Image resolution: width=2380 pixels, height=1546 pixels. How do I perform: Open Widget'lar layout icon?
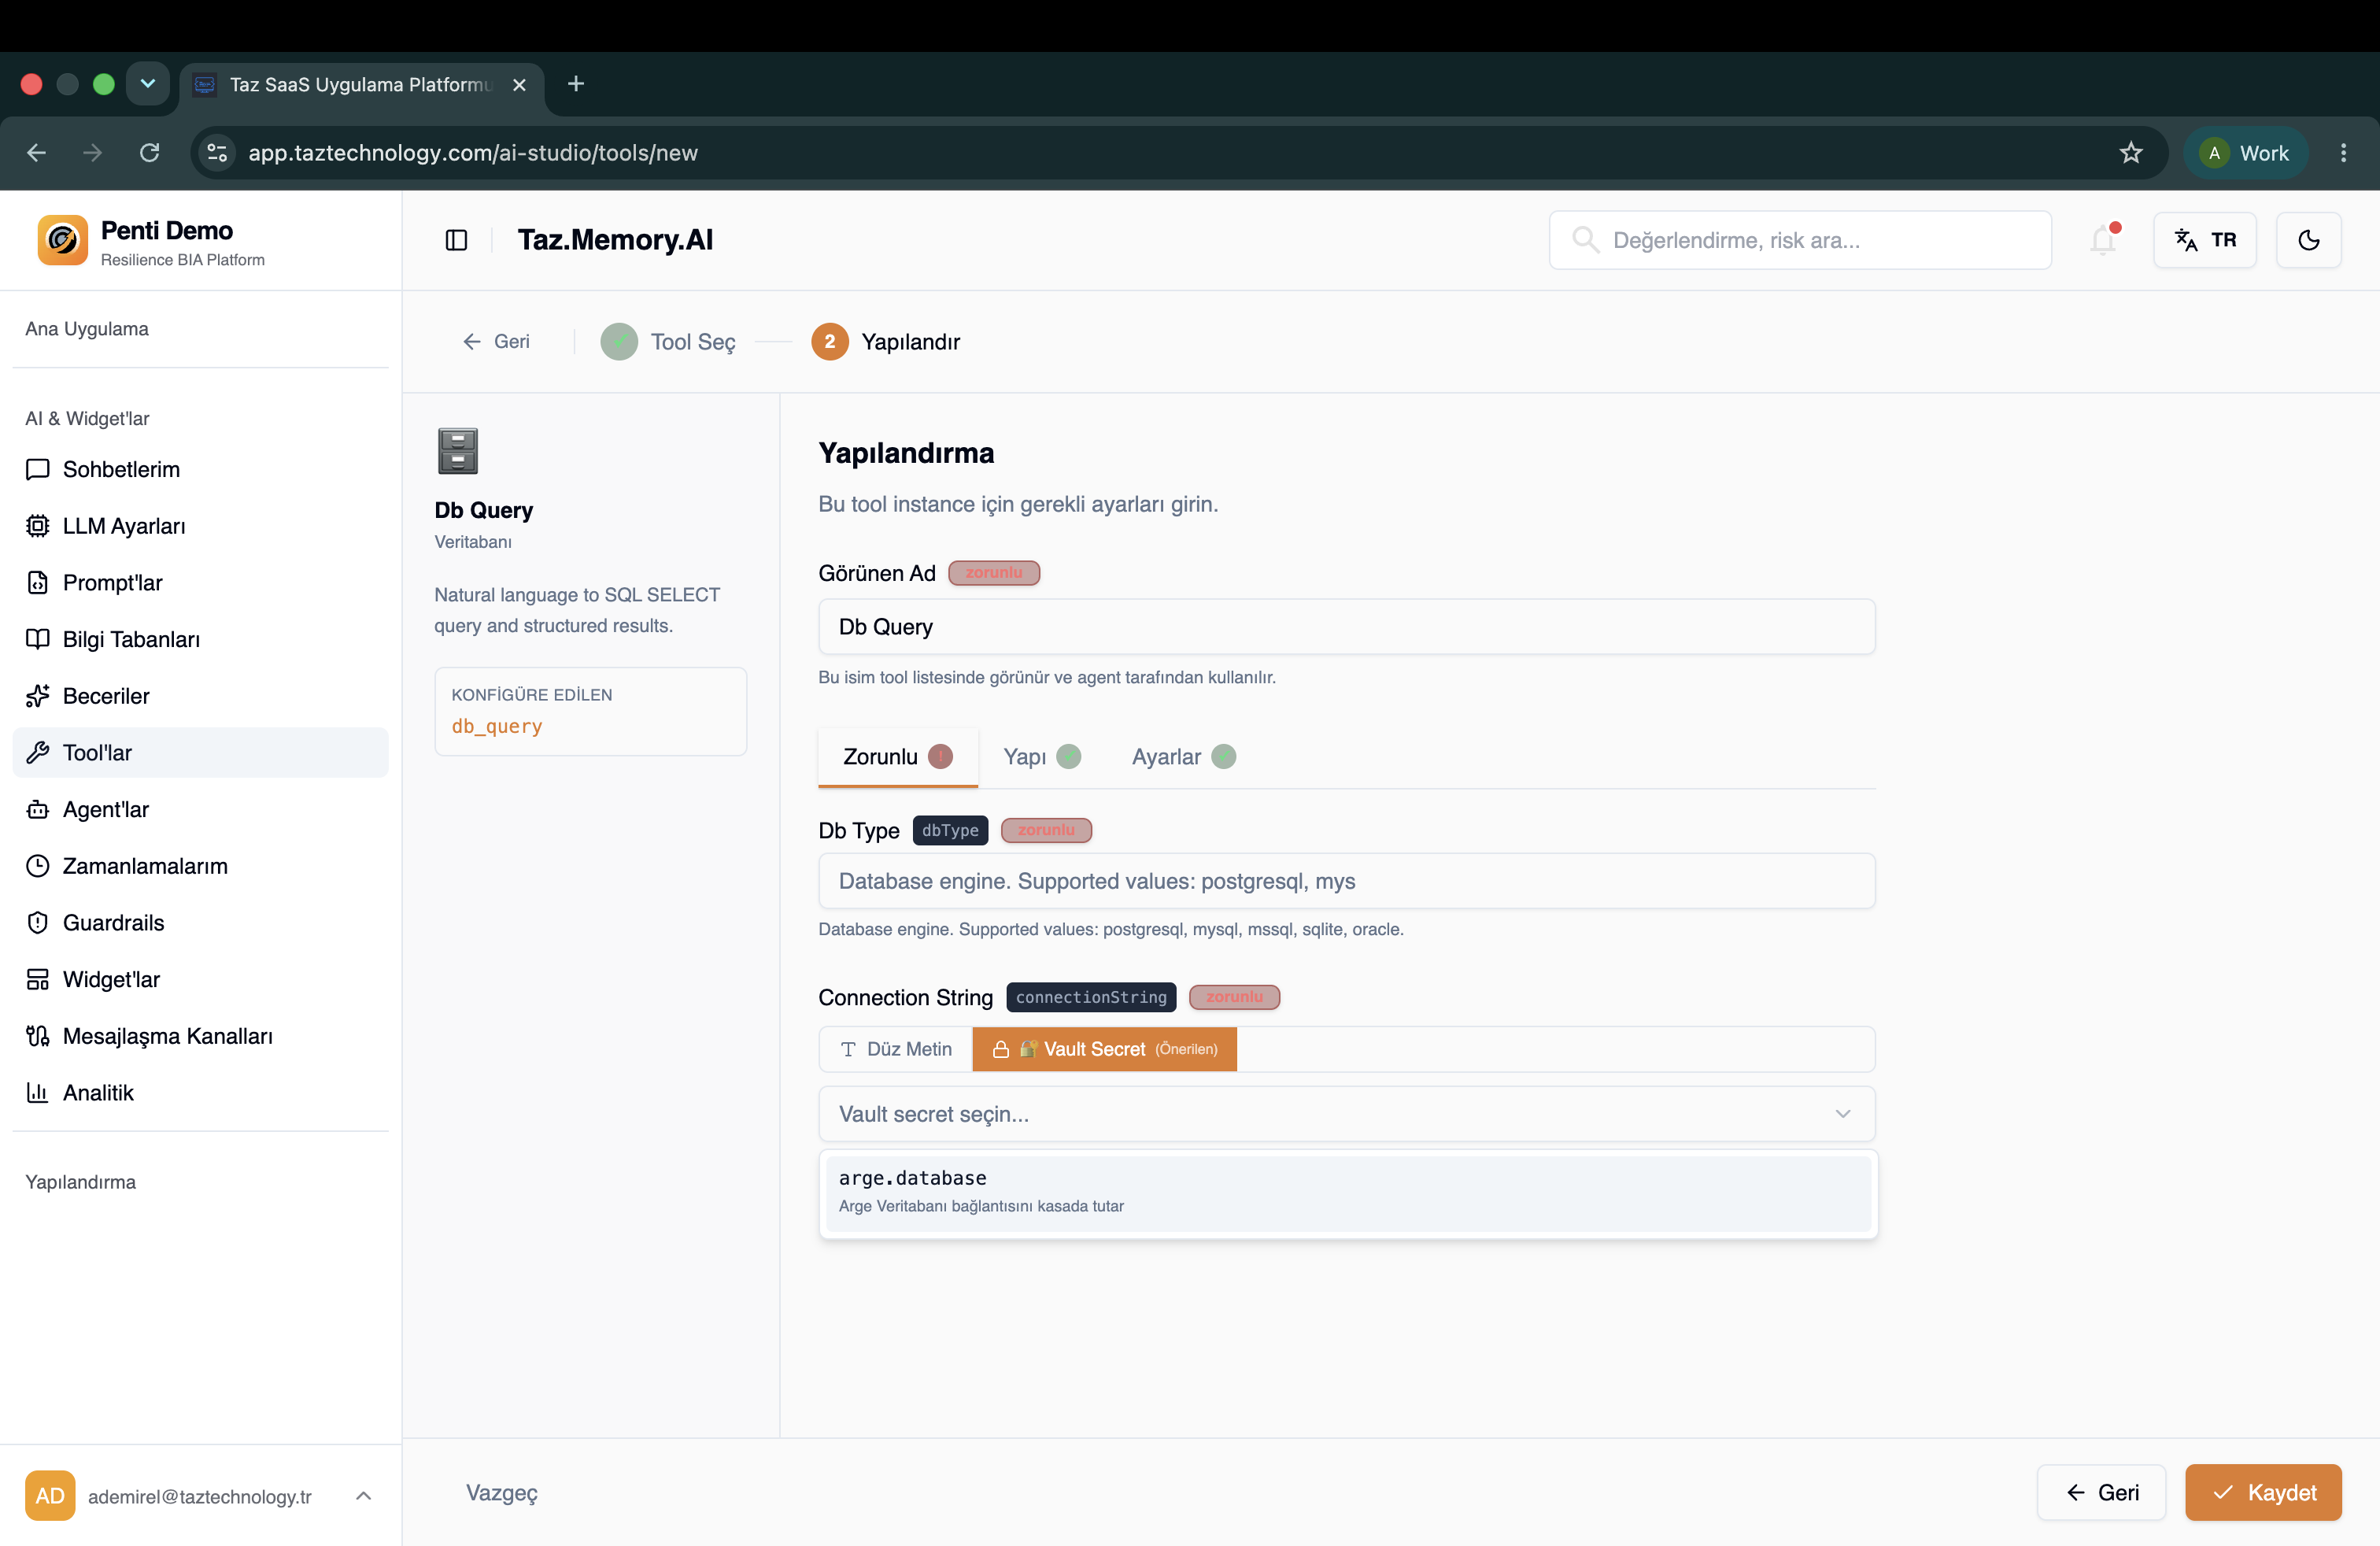(x=38, y=979)
